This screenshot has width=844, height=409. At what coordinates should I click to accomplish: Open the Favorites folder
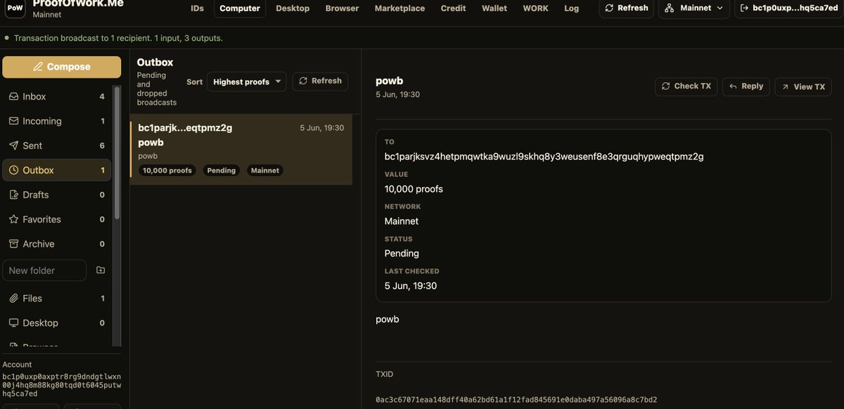coord(56,219)
